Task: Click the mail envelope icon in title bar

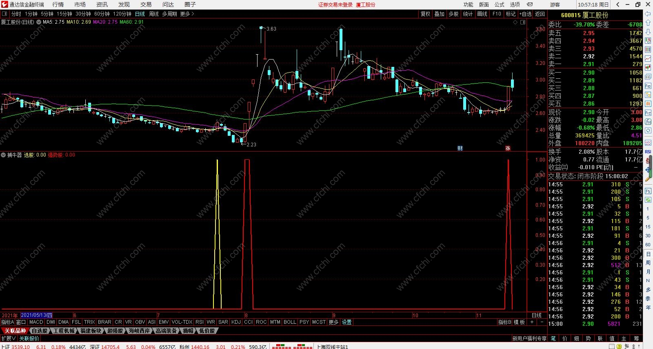Action: click(530, 4)
